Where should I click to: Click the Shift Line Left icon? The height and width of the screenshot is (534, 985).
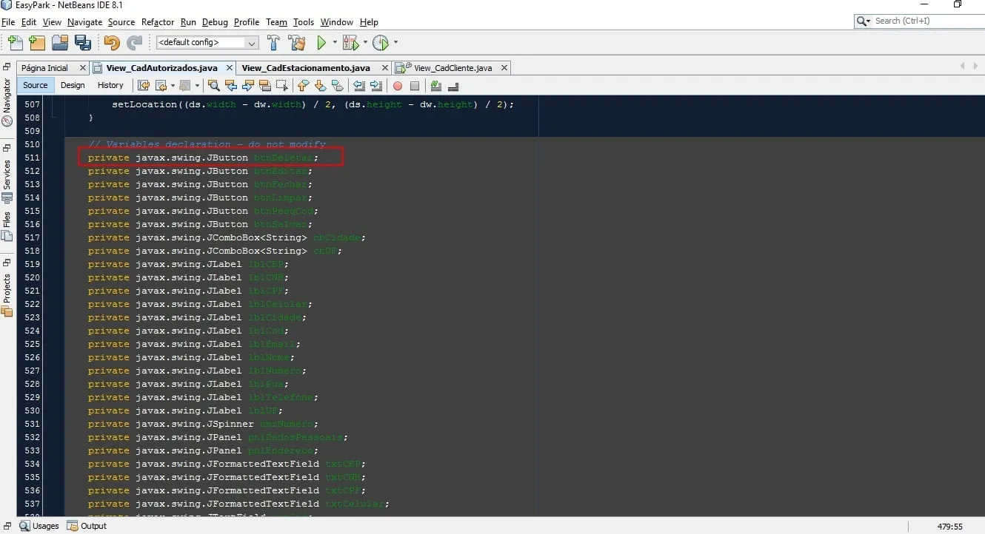click(x=360, y=86)
